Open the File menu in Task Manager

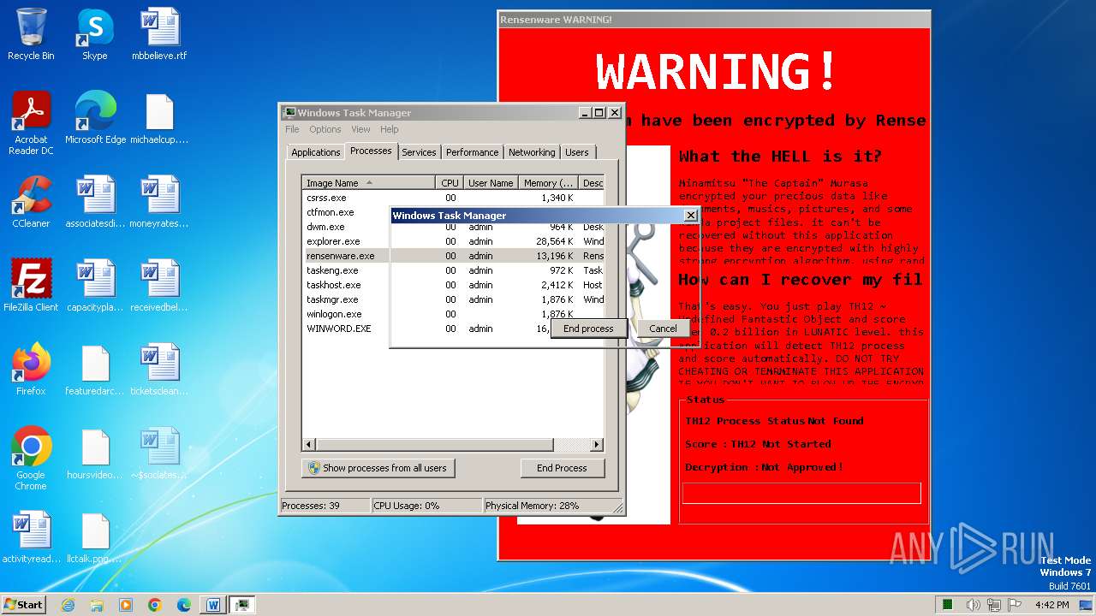(x=292, y=129)
